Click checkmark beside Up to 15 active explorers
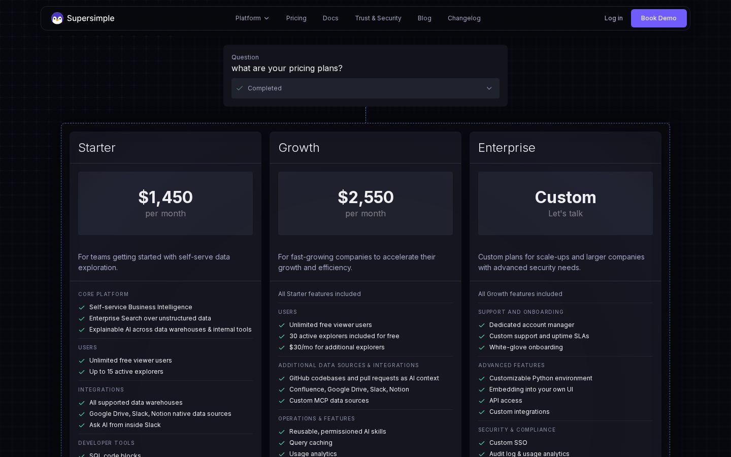731x457 pixels. (82, 372)
